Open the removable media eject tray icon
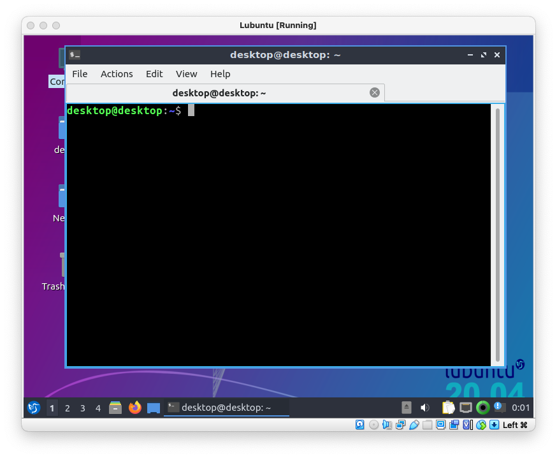This screenshot has width=557, height=458. click(407, 408)
